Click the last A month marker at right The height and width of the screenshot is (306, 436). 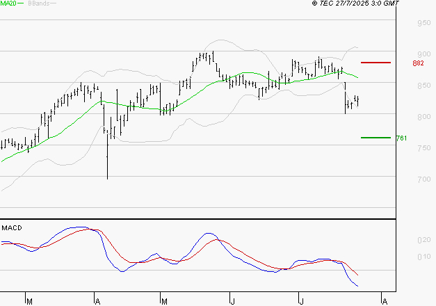tap(383, 301)
